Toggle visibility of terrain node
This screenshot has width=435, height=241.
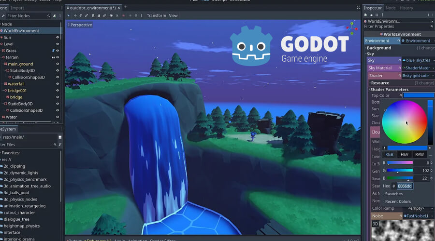(x=58, y=57)
